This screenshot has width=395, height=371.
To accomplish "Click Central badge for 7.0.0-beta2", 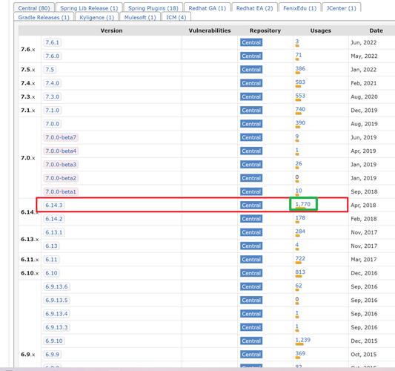I will point(251,178).
